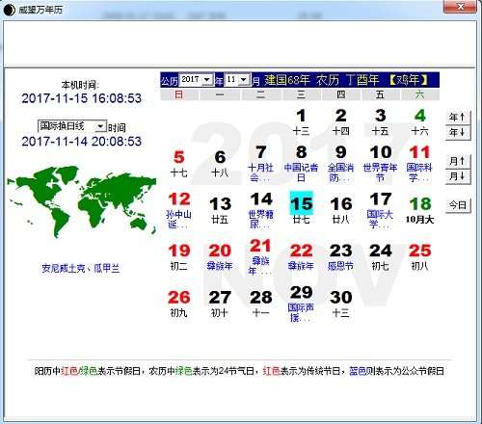This screenshot has width=482, height=424.
Task: Click the green world map image
Action: [x=82, y=200]
